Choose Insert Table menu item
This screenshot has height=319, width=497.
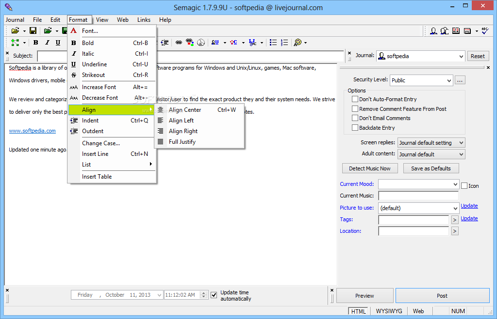click(x=112, y=176)
